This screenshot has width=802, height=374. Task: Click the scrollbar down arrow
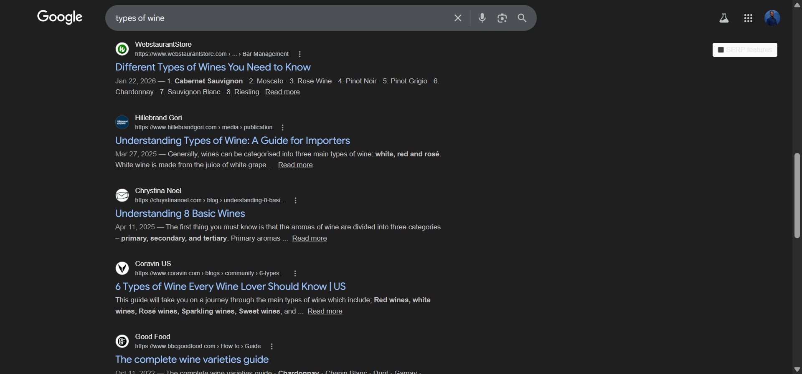797,369
